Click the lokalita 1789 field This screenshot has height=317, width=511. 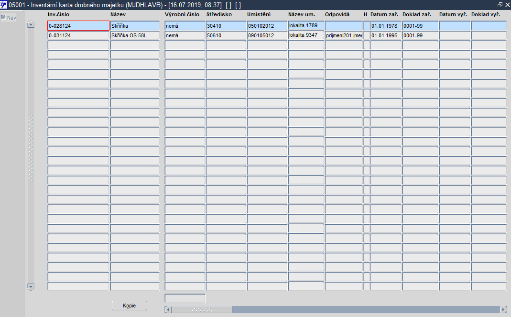click(x=306, y=25)
